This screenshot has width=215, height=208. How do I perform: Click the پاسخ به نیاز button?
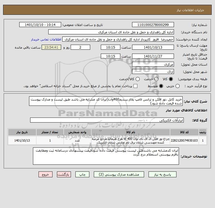pyautogui.click(x=163, y=174)
